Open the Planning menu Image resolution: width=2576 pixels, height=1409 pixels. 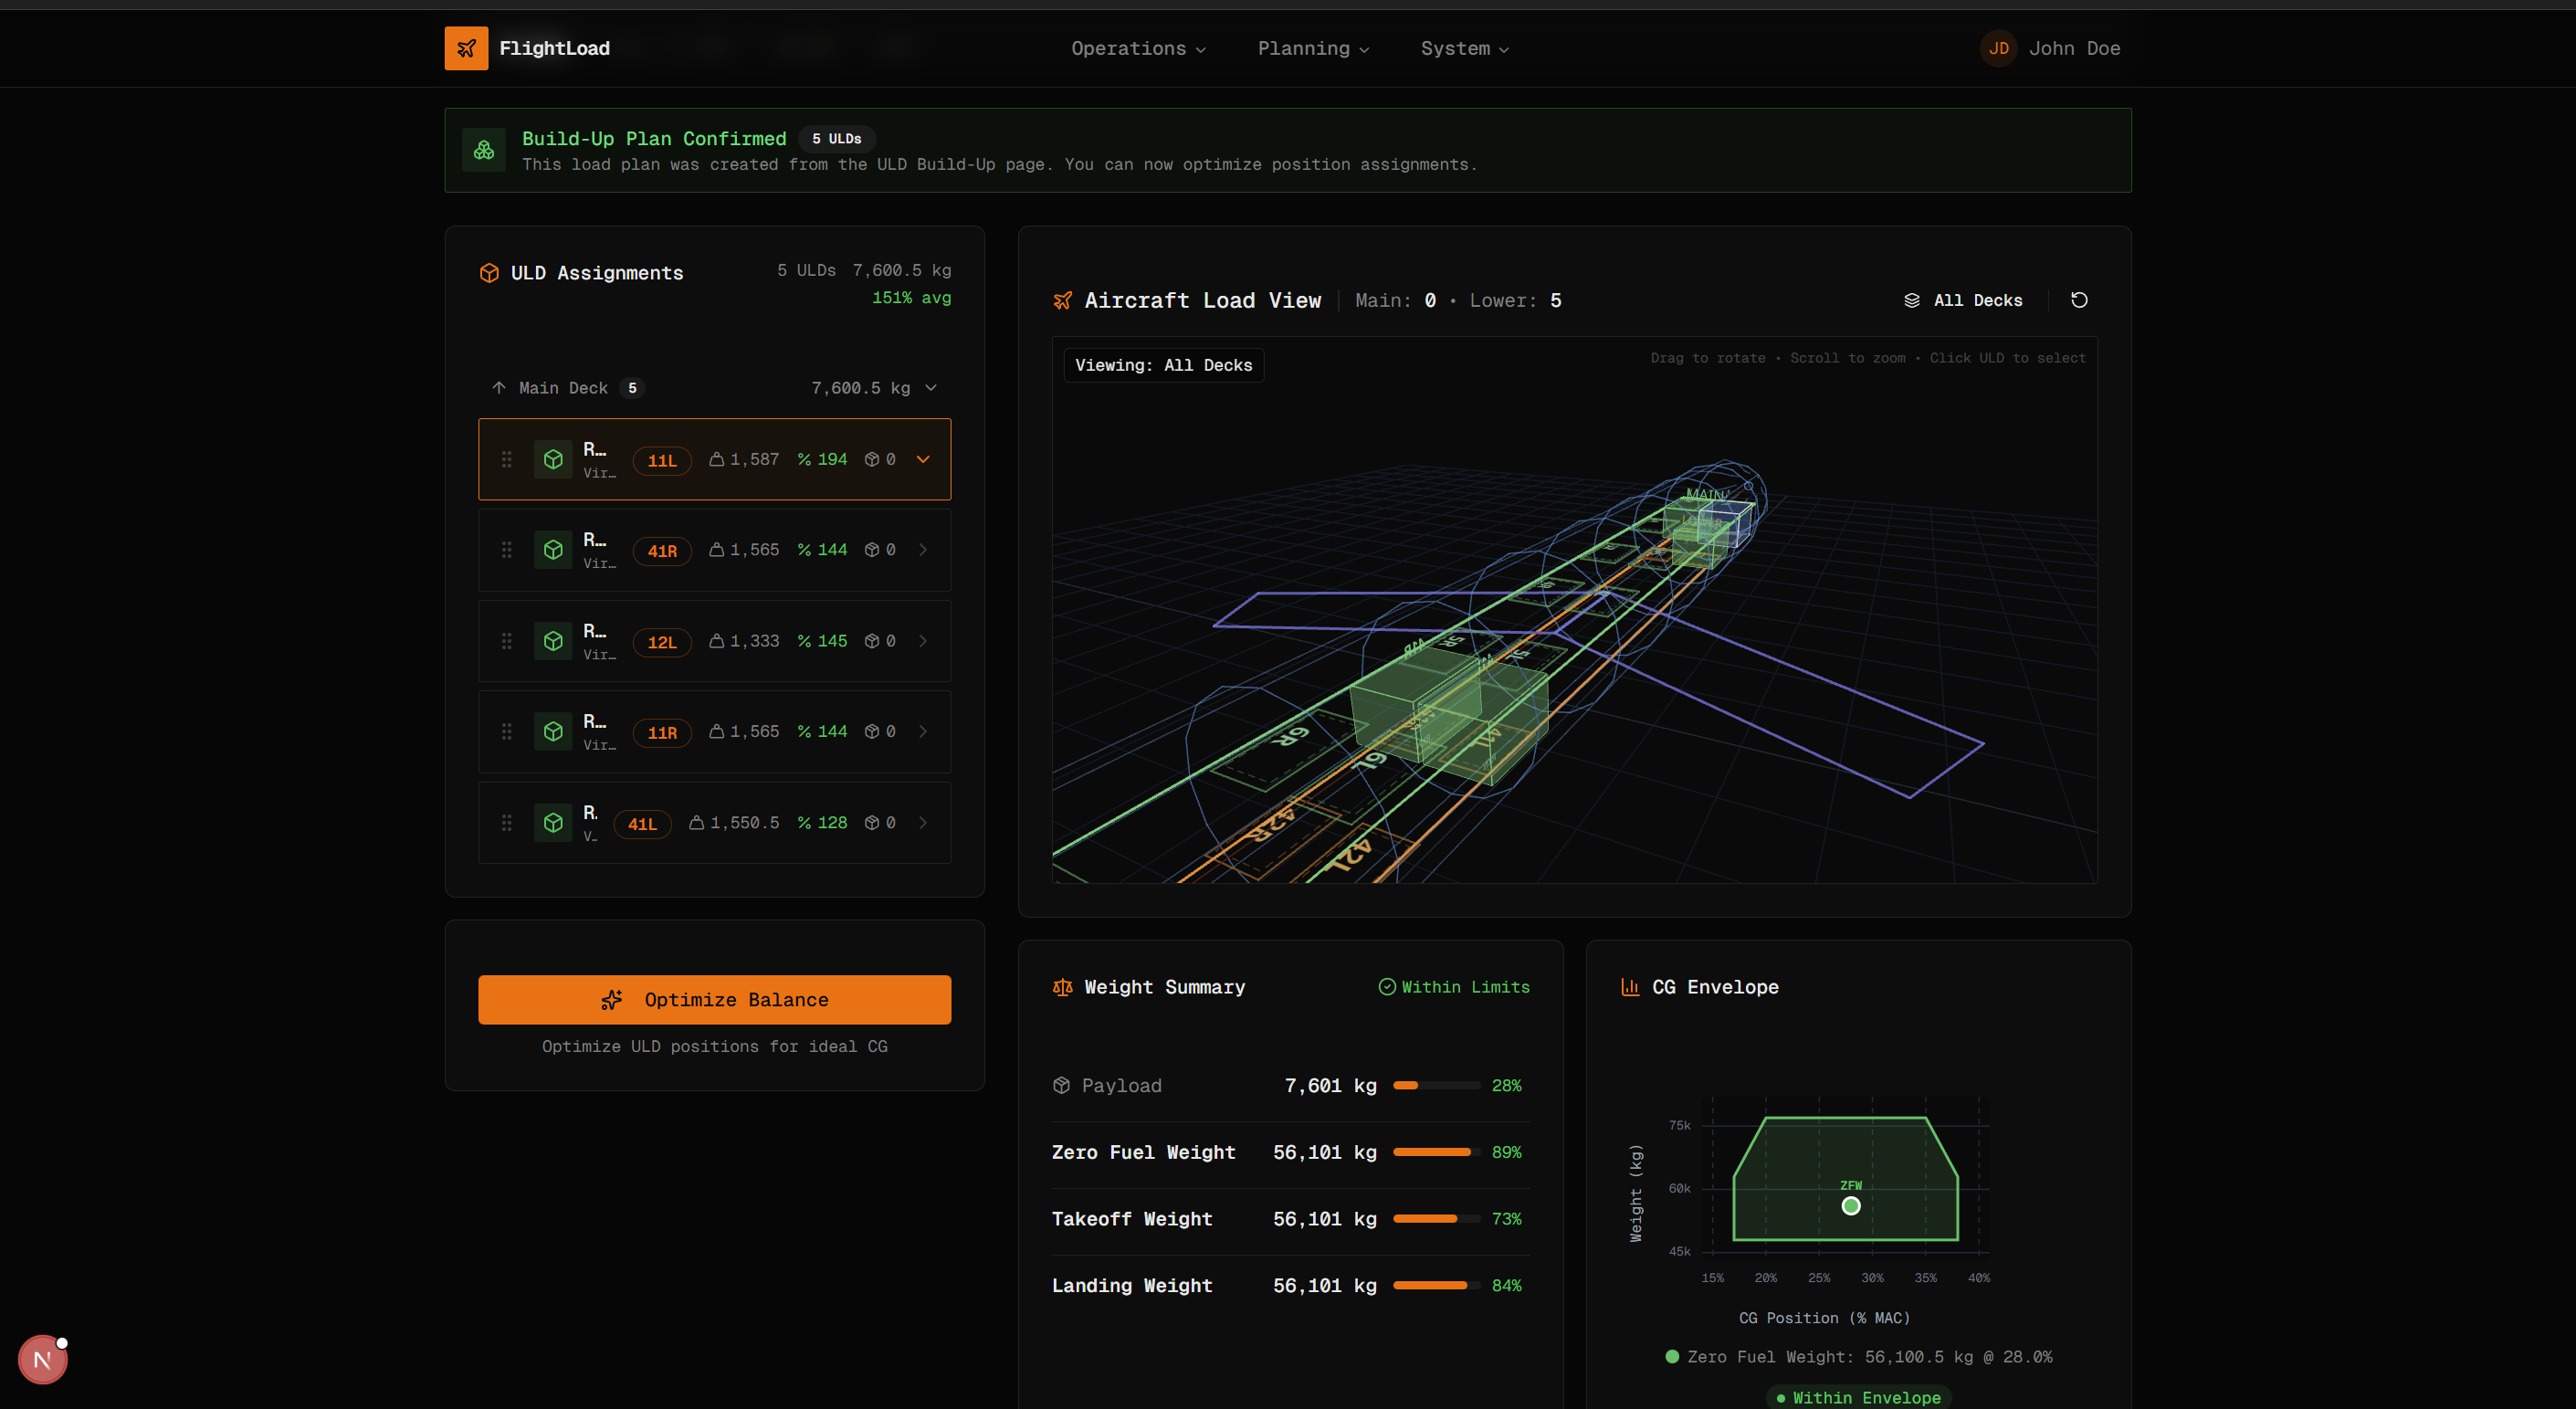(1313, 48)
